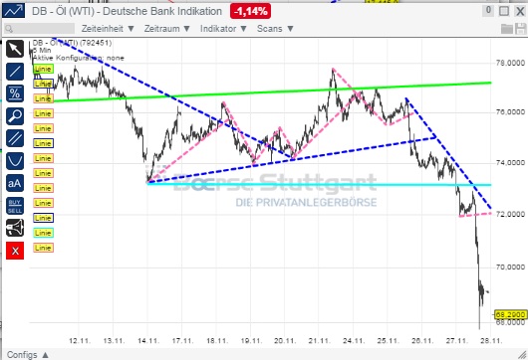Select the parabola curve drawing tool
This screenshot has width=528, height=360.
15,161
